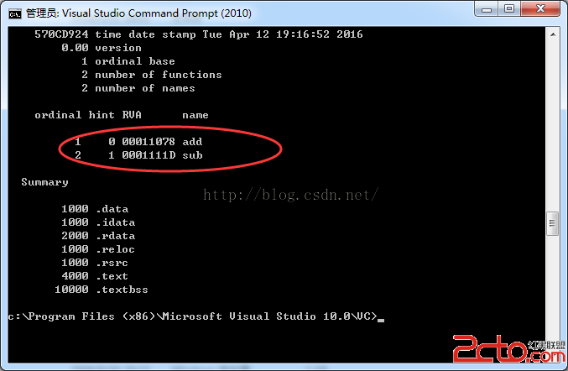Click the '2 number of names' line
Image resolution: width=568 pixels, height=371 pixels.
138,88
